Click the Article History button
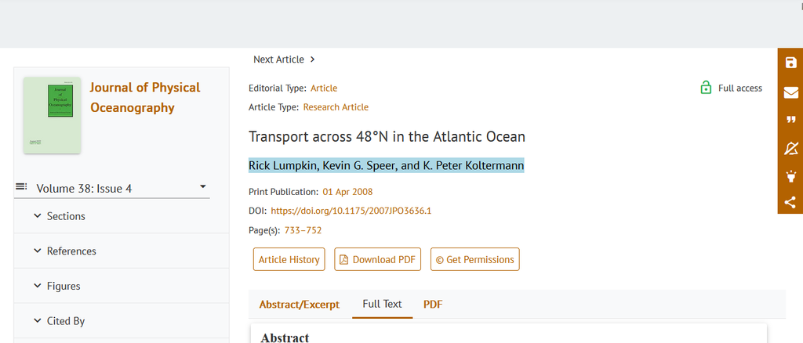The image size is (803, 343). coord(289,259)
